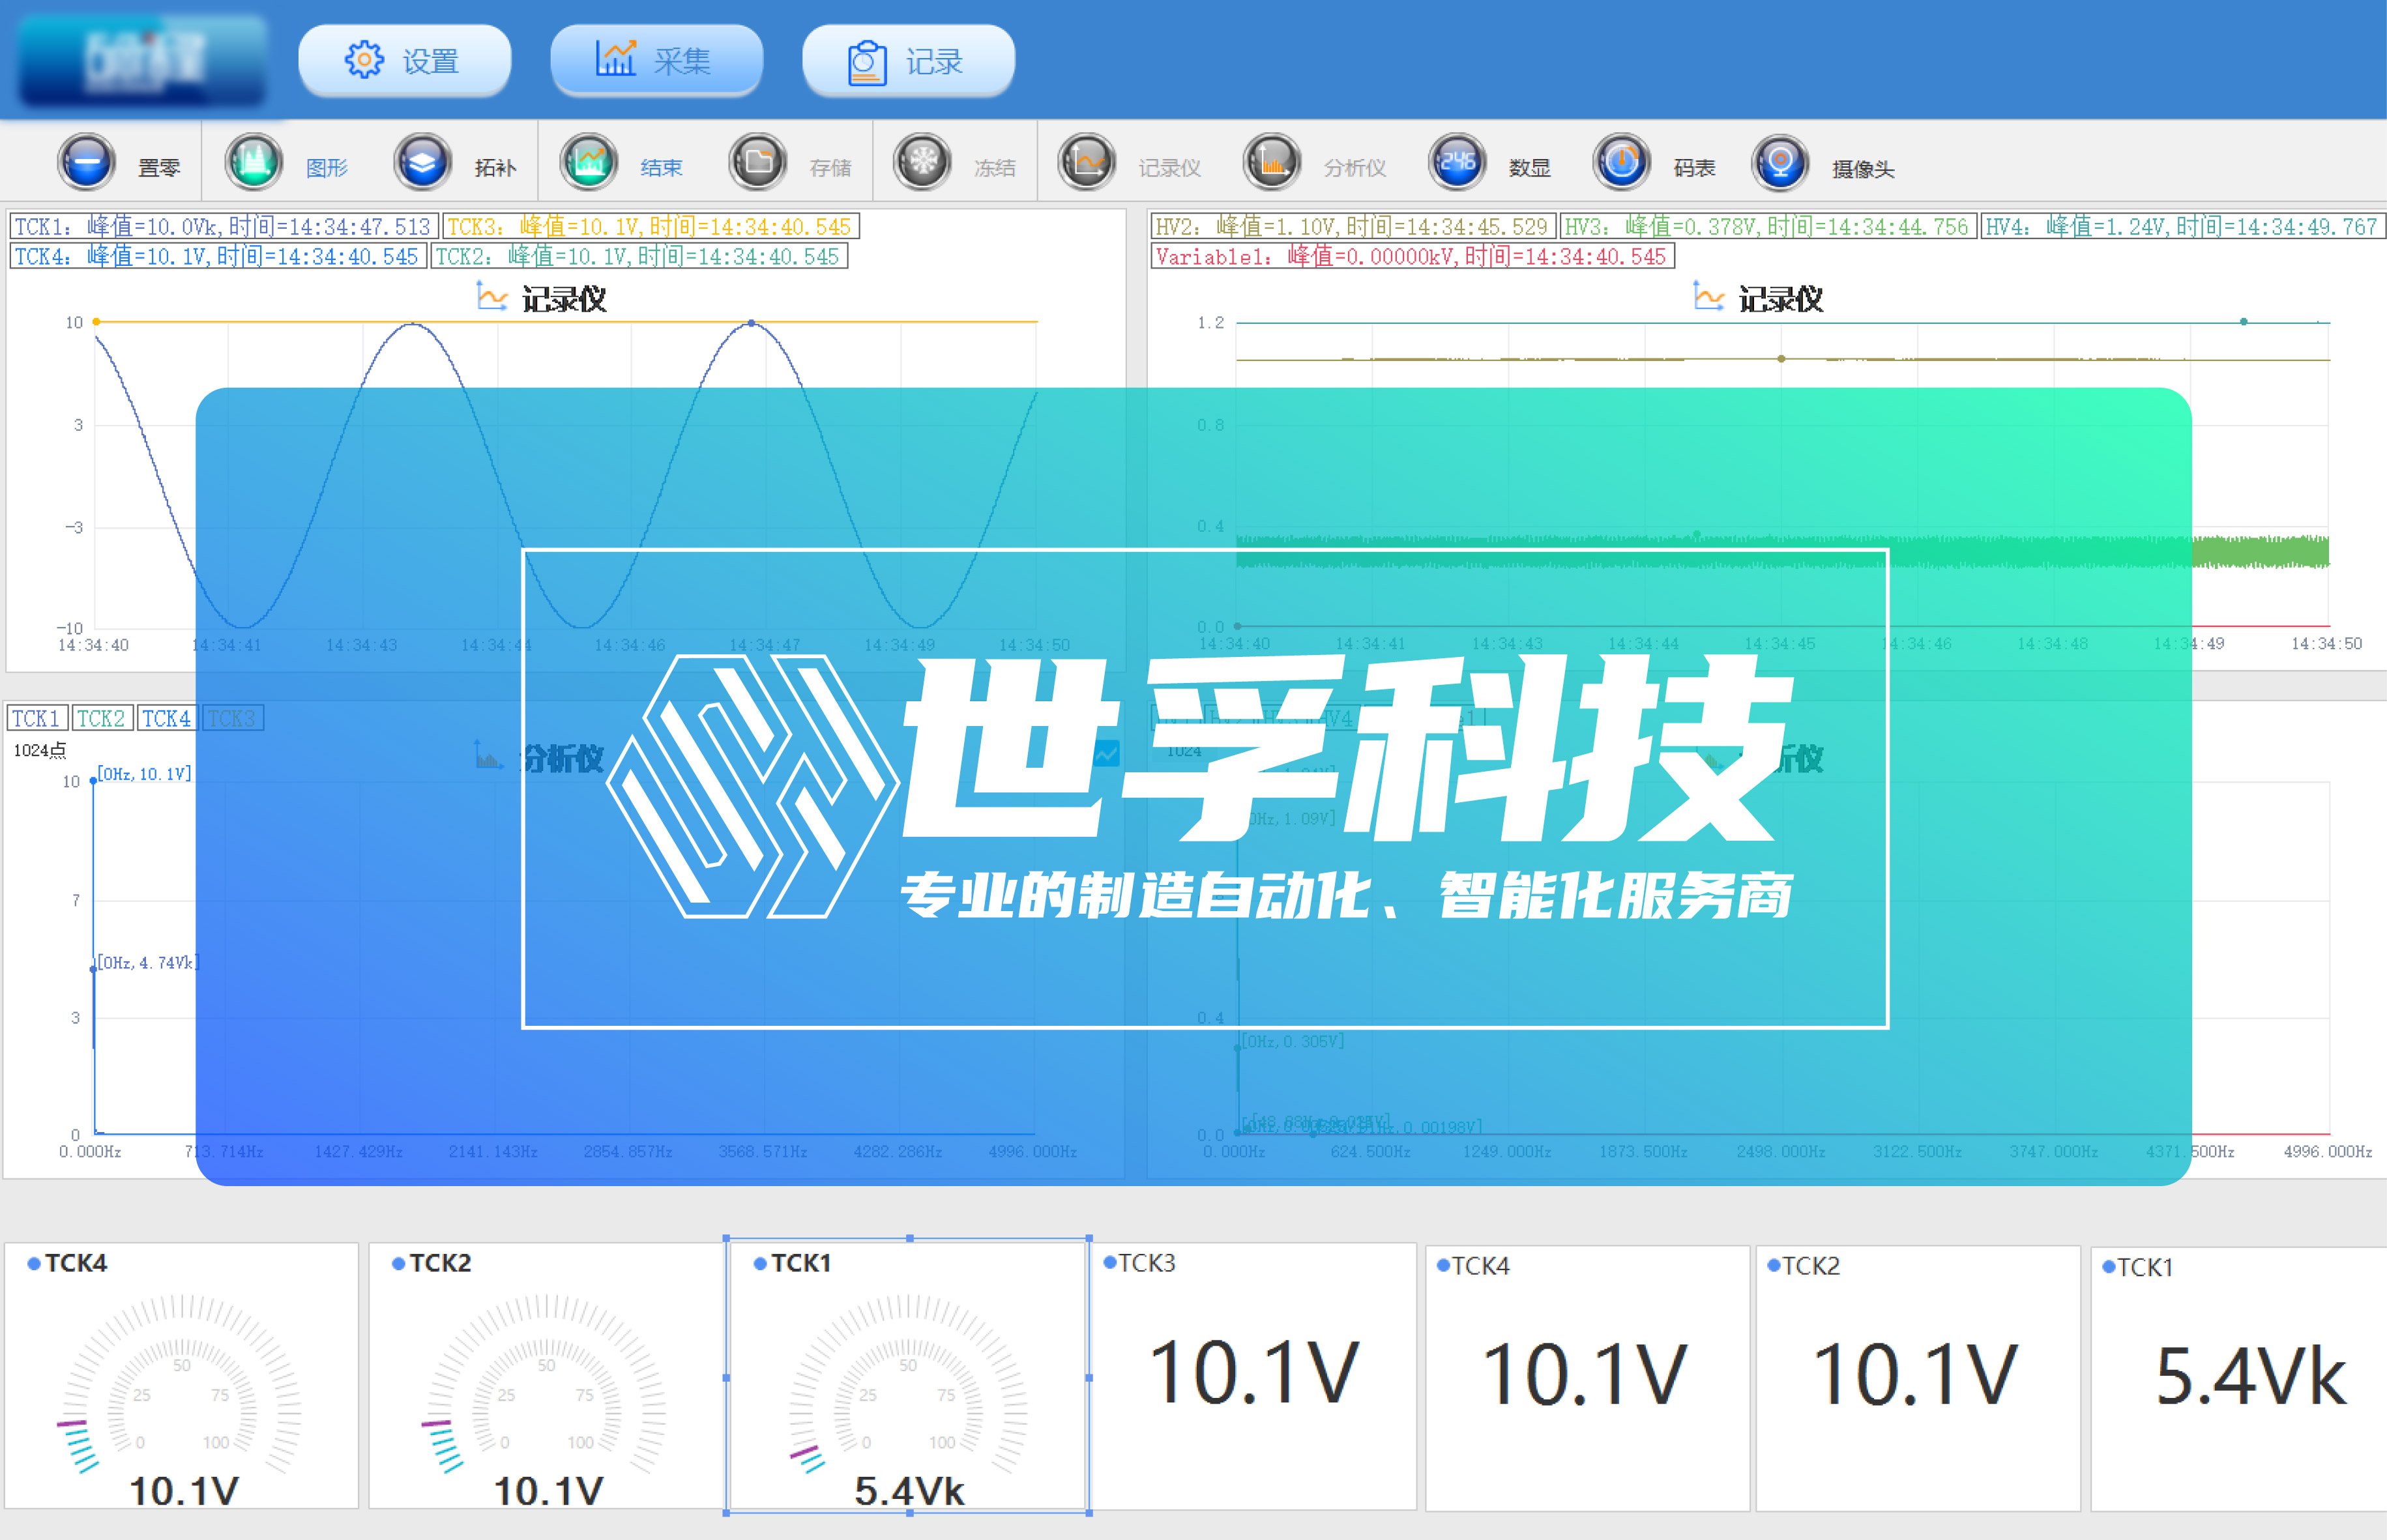Select TCK4 peak value legend box

(218, 257)
